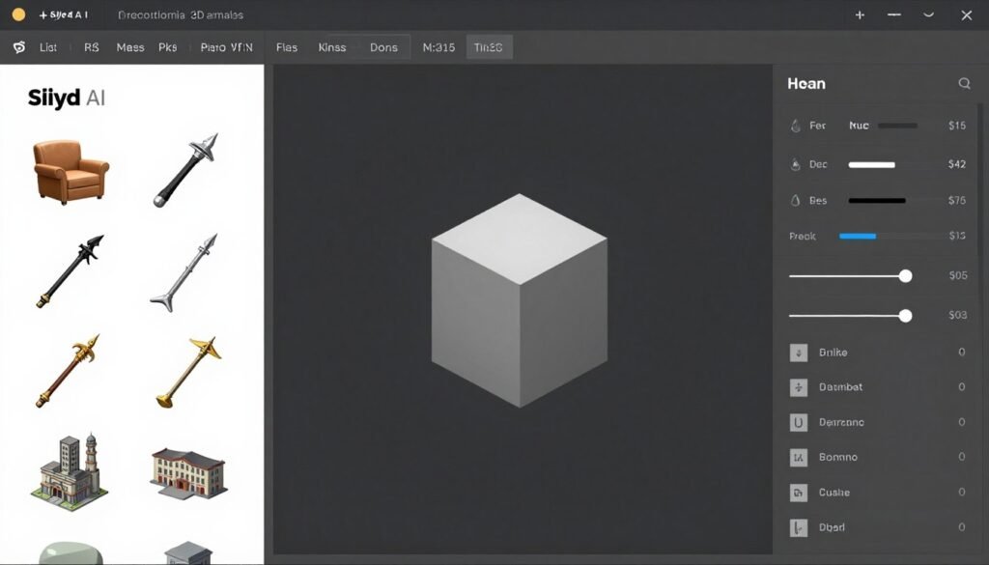Choose the brown staff with gold blade
Image resolution: width=989 pixels, height=565 pixels.
[69, 371]
